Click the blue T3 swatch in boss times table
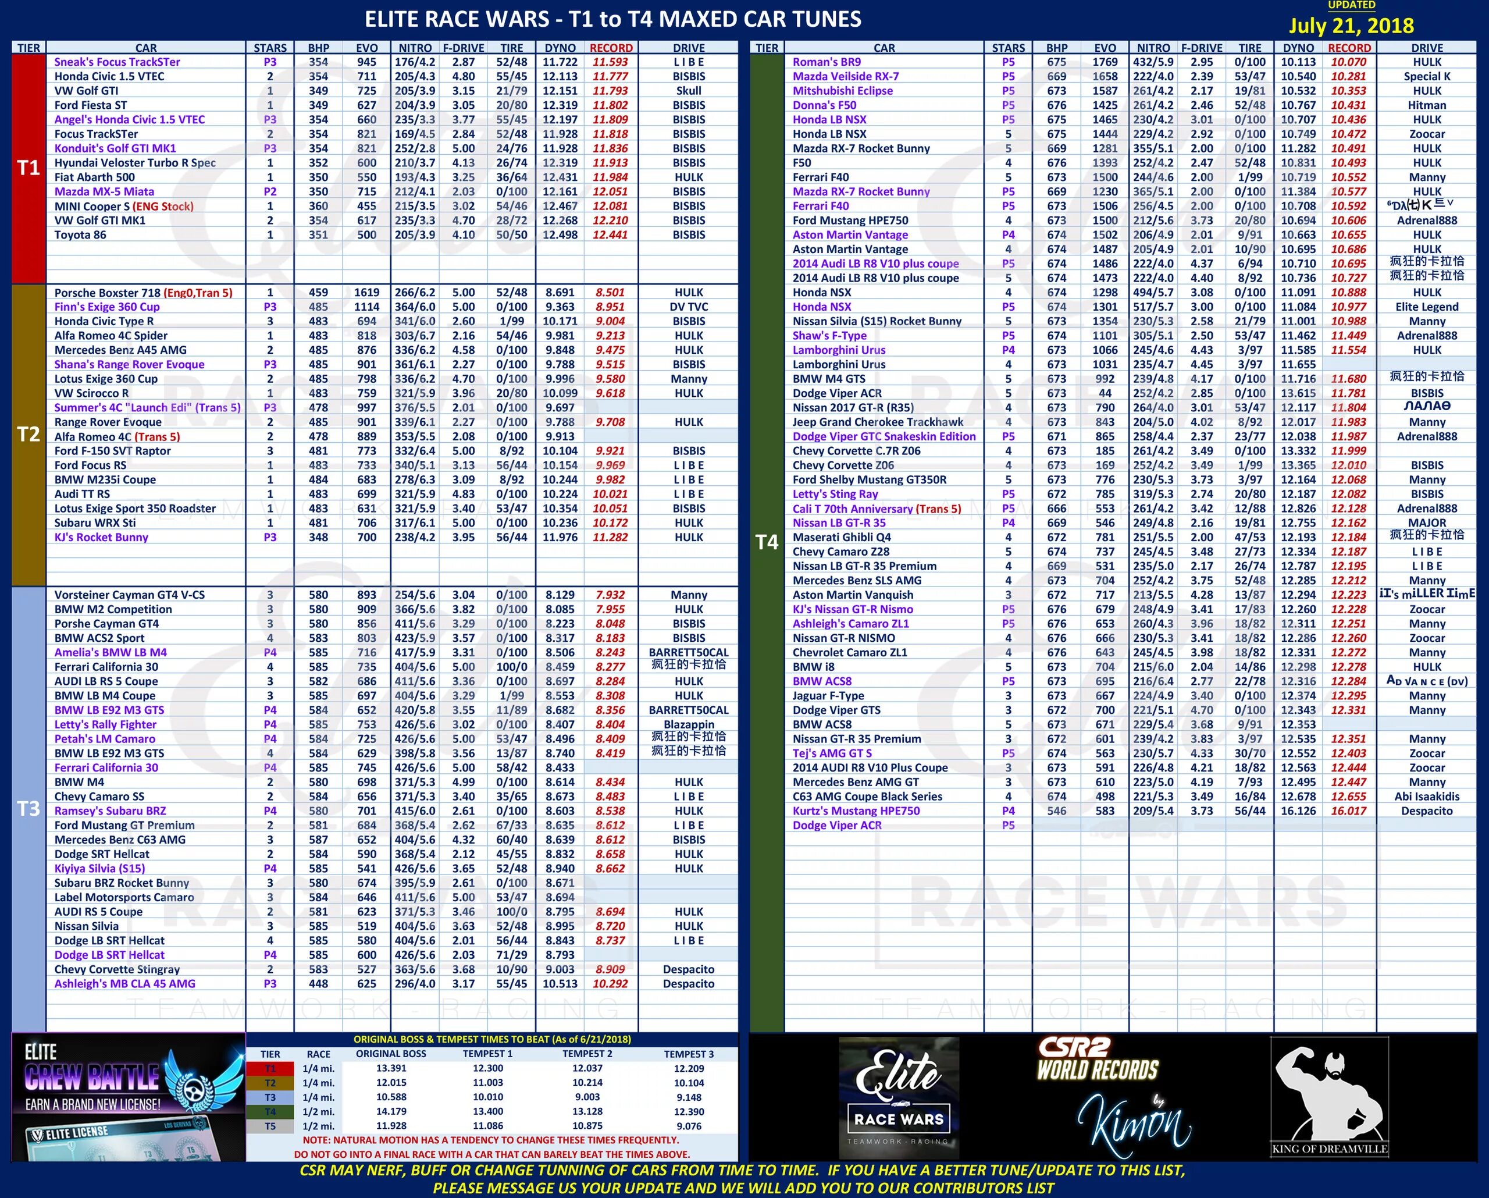 270,1097
